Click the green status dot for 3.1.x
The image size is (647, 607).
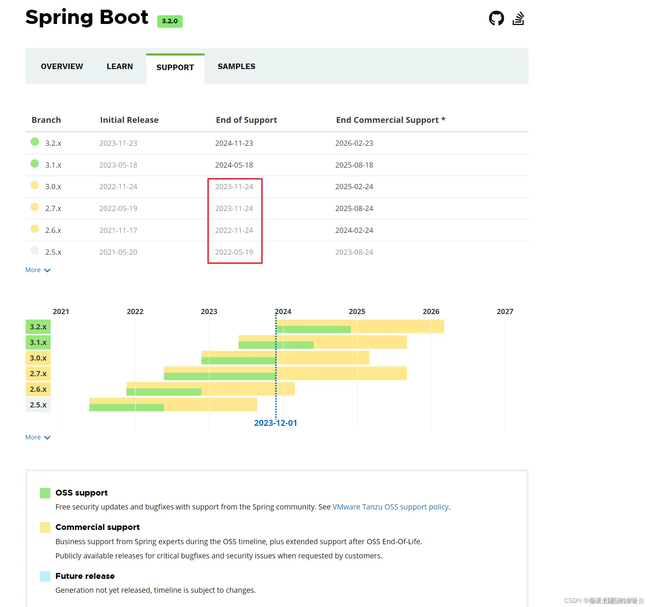35,163
